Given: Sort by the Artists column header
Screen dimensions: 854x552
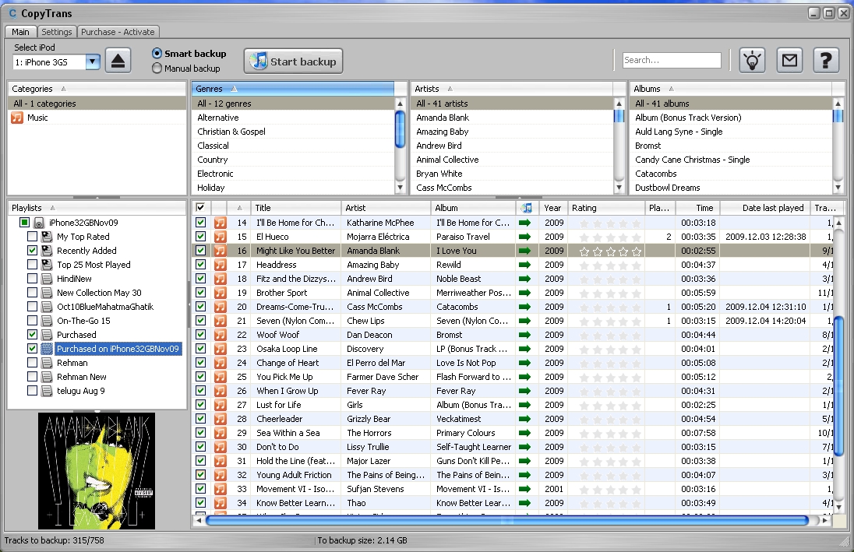Looking at the screenshot, I should pyautogui.click(x=511, y=89).
